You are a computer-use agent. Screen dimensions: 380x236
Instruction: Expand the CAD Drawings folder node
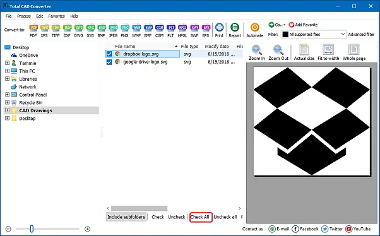point(8,110)
